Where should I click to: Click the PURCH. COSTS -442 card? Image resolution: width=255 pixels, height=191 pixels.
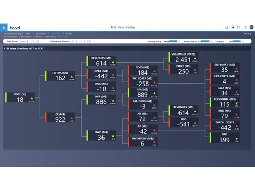(x=224, y=126)
